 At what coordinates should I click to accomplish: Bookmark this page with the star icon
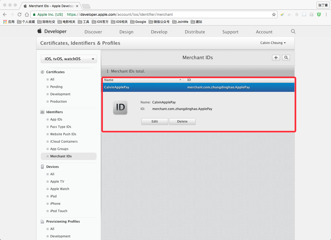pos(274,14)
